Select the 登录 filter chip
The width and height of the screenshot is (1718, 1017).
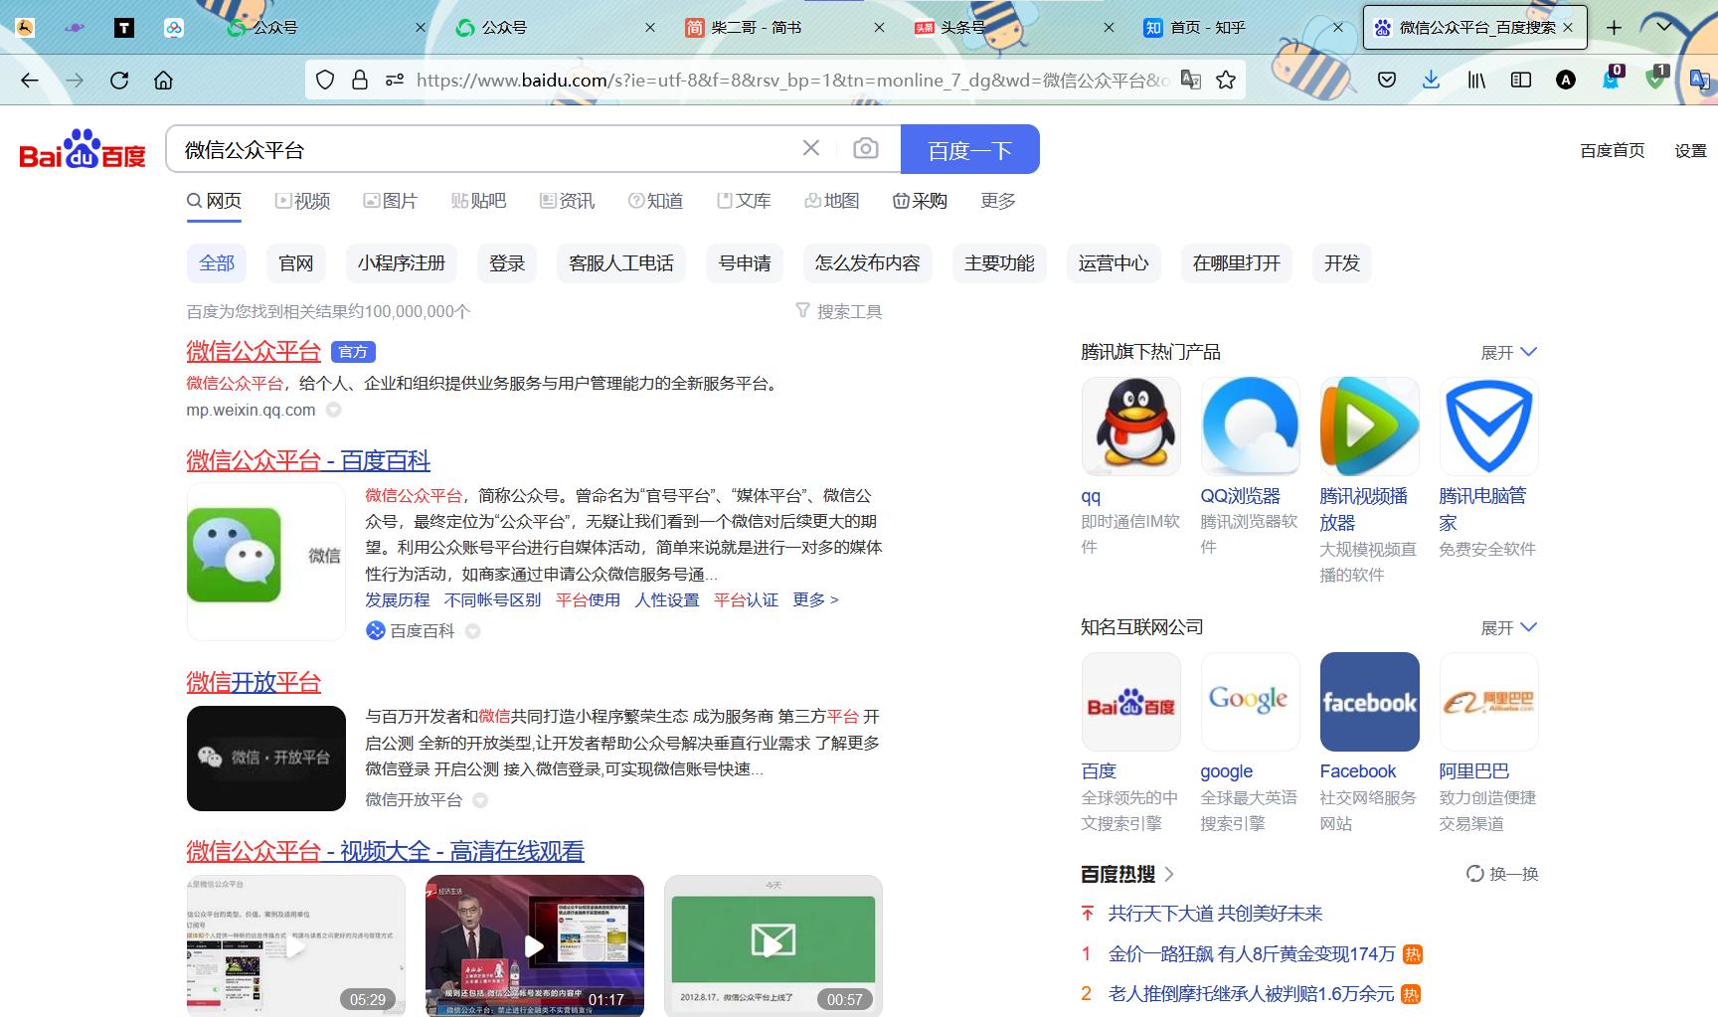(x=506, y=262)
